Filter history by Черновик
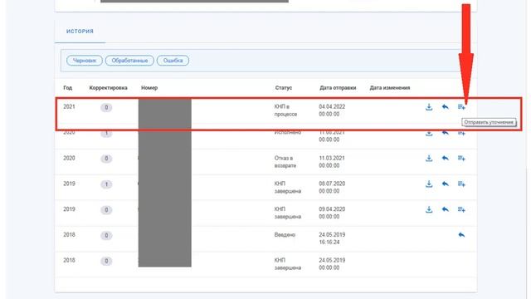Viewport: 531px width, 299px height. [x=85, y=61]
